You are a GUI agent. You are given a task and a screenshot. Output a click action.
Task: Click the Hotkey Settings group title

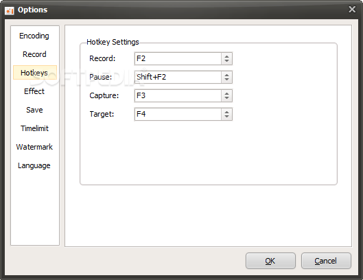pos(113,42)
